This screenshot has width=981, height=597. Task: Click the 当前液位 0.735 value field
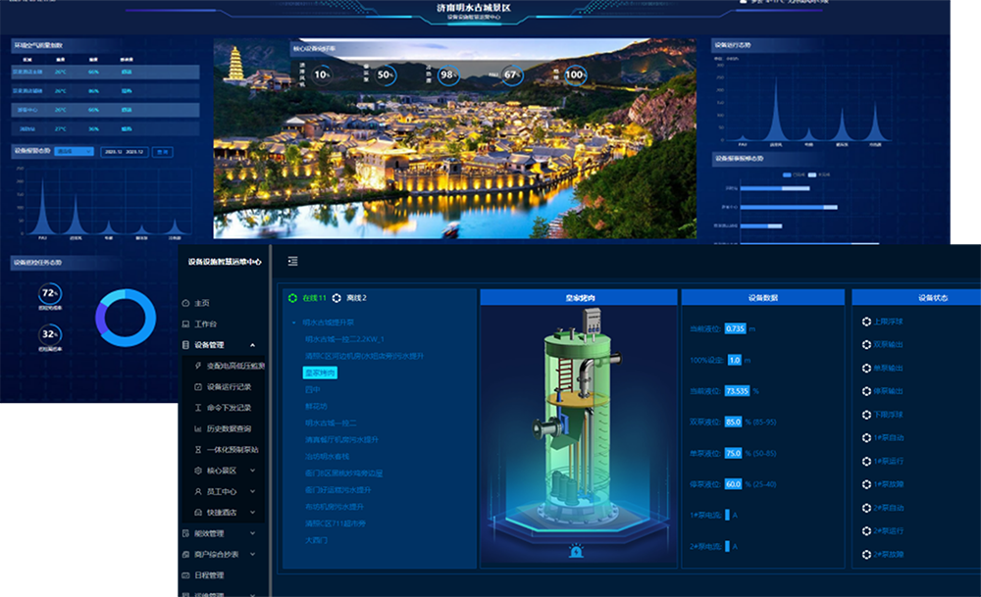pos(736,328)
